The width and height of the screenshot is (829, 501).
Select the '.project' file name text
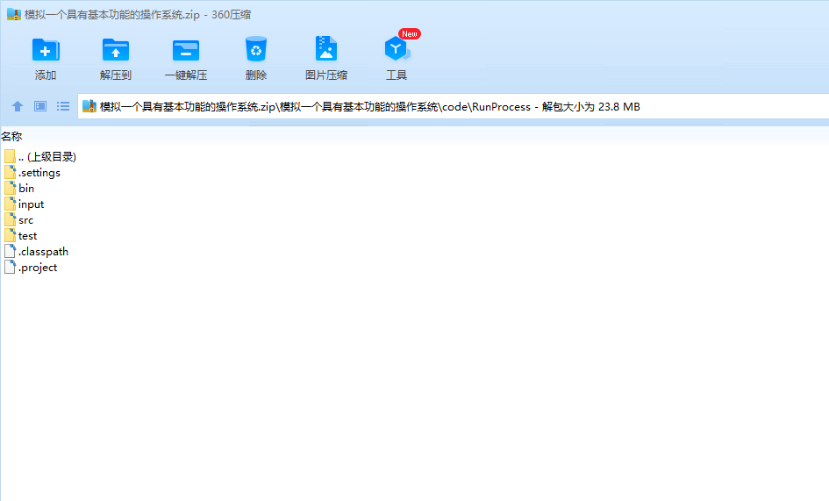[38, 268]
